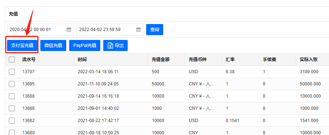Click timestamp 2022-03-14 18:06:11
The width and height of the screenshot is (329, 135).
click(x=98, y=72)
